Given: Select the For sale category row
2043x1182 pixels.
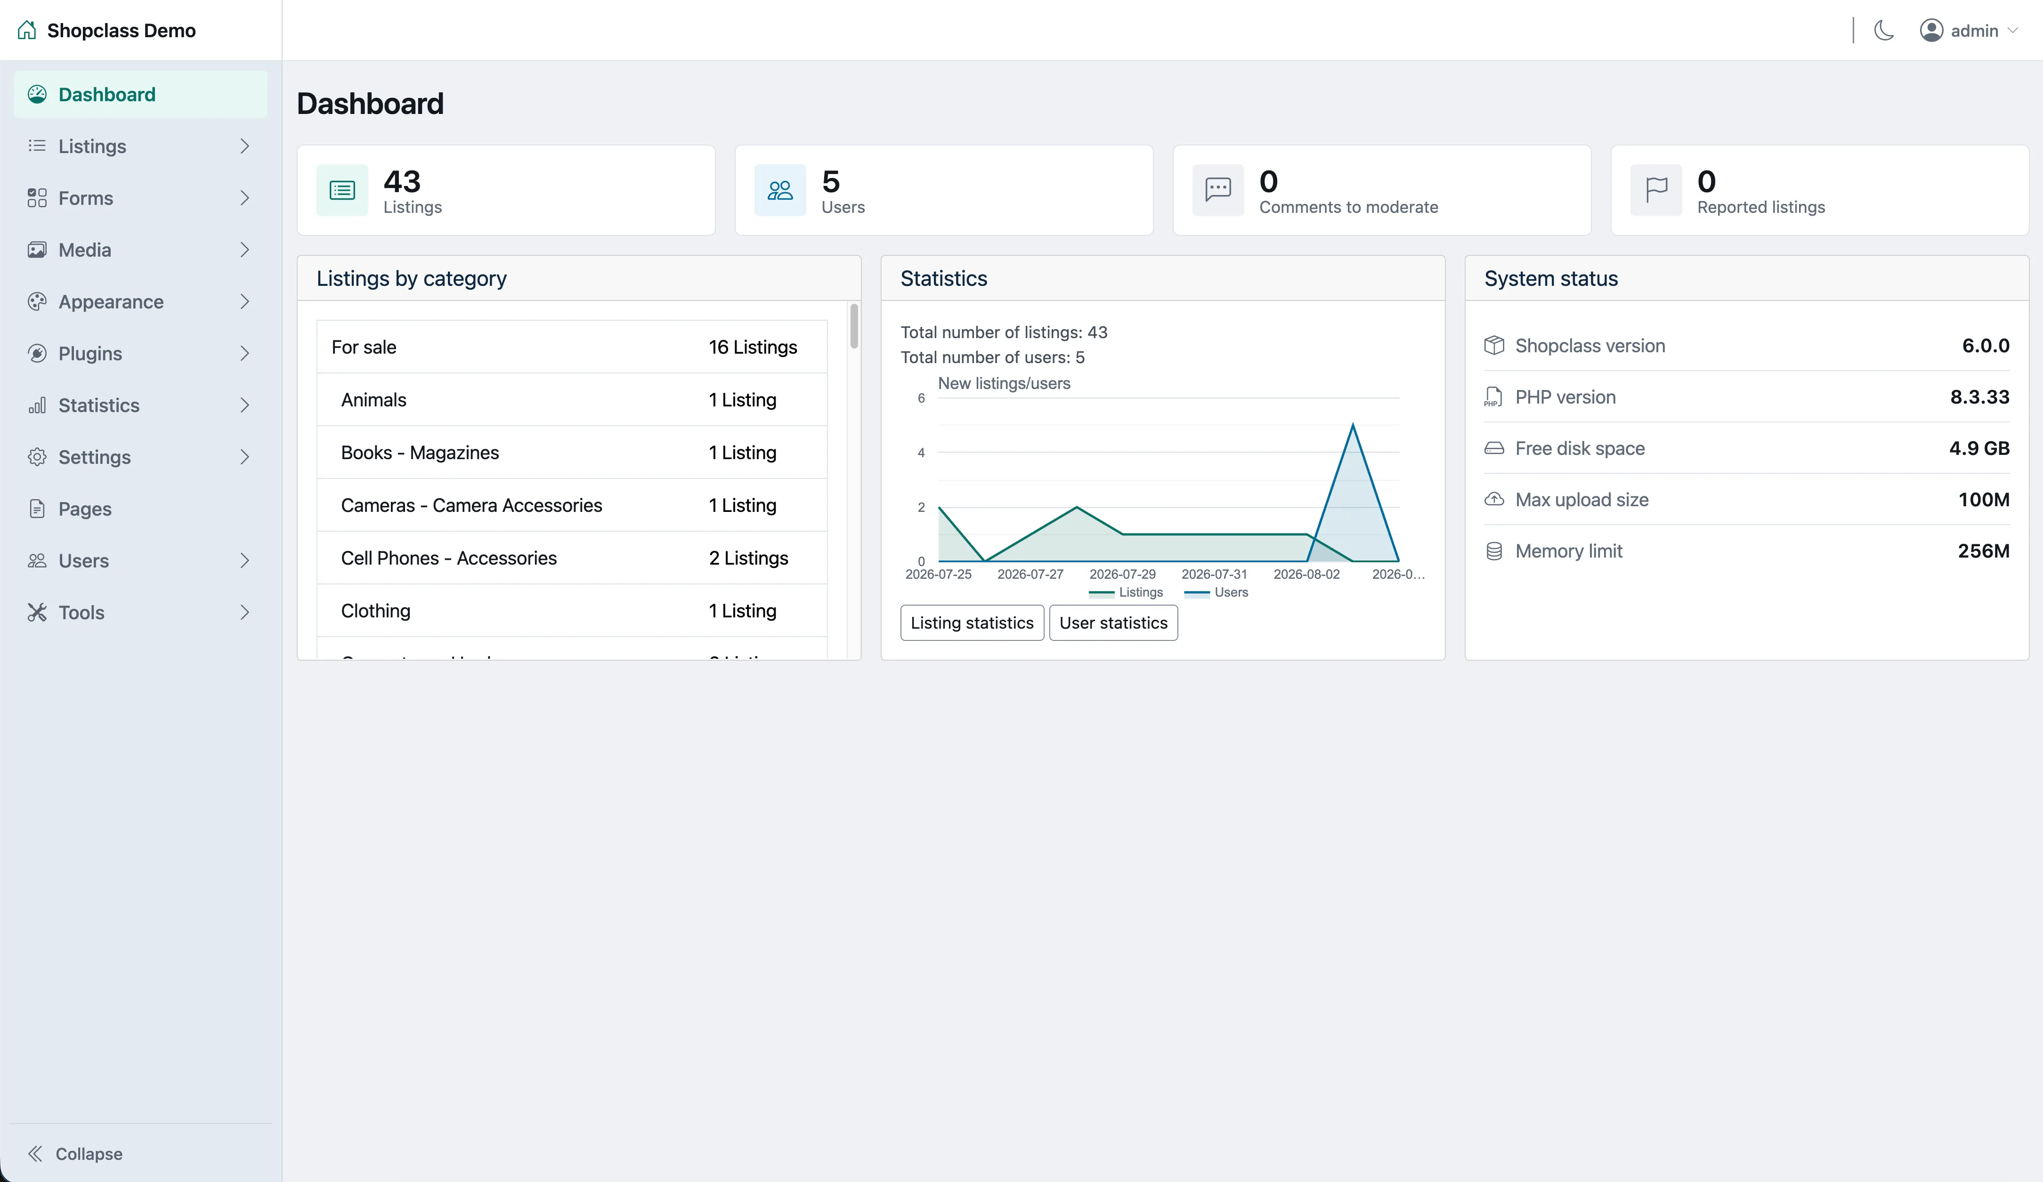Looking at the screenshot, I should tap(572, 347).
